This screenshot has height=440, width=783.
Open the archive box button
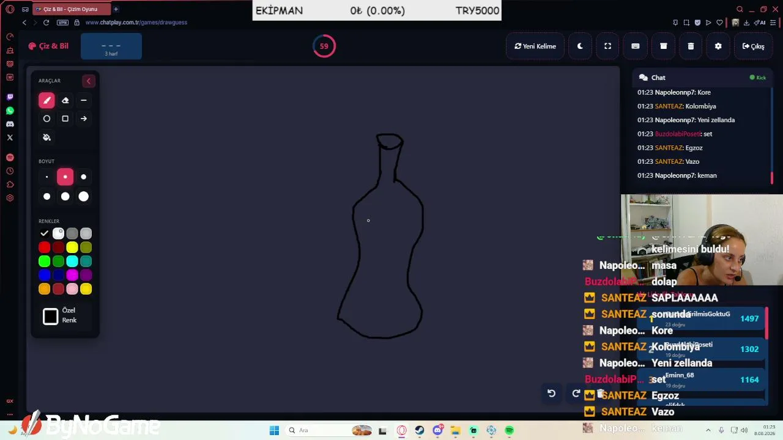pyautogui.click(x=663, y=46)
